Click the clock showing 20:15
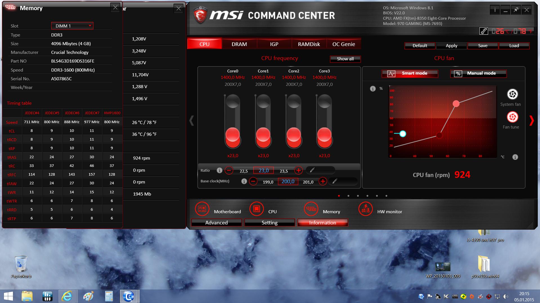540x303 pixels. click(524, 294)
